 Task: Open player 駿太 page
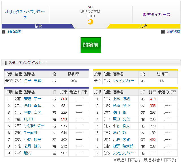(27, 153)
